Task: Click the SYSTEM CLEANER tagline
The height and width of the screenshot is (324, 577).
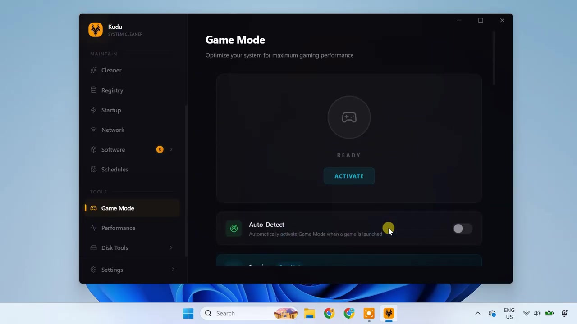Action: 125,34
